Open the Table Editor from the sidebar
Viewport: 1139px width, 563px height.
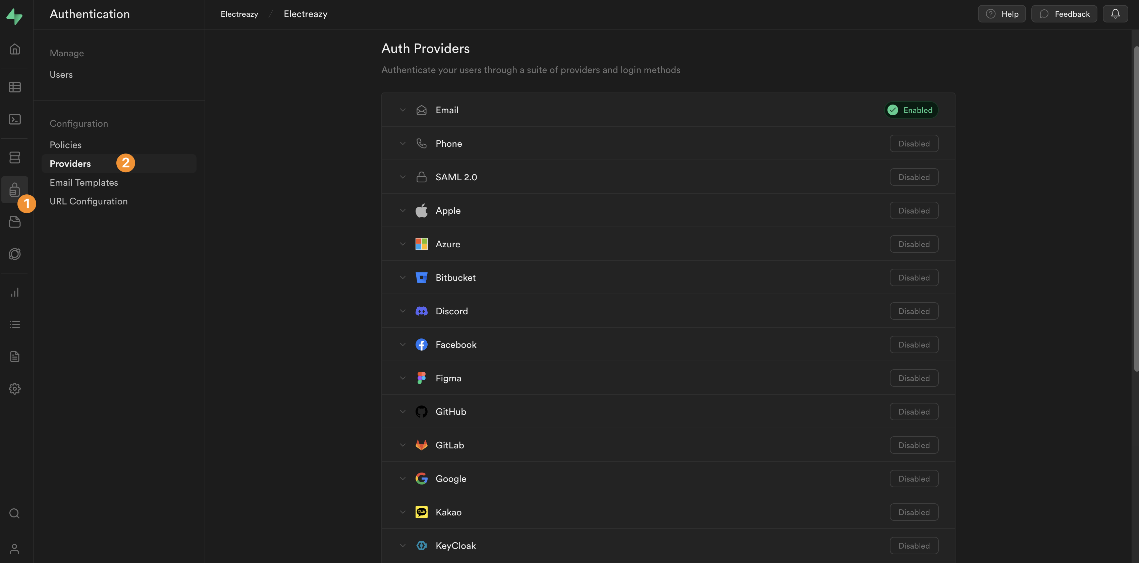pyautogui.click(x=15, y=86)
